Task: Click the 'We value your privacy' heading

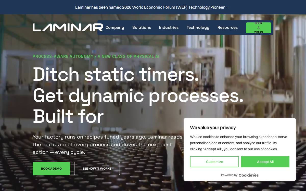Action: (x=213, y=128)
